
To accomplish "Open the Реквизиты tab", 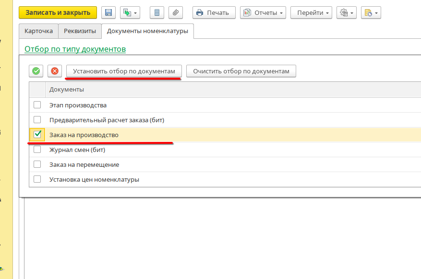I will (80, 31).
